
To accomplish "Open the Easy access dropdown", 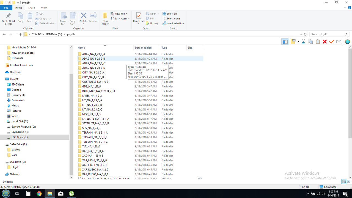I will pos(120,18).
